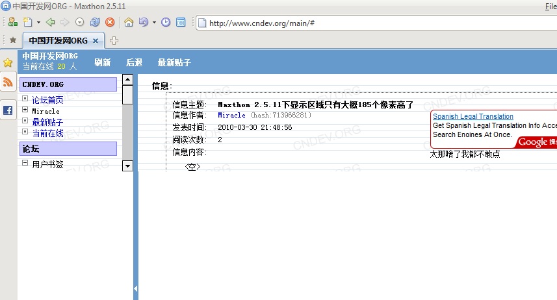The height and width of the screenshot is (300, 557).
Task: Open 最新贴子 in the left tree
Action: [x=47, y=122]
